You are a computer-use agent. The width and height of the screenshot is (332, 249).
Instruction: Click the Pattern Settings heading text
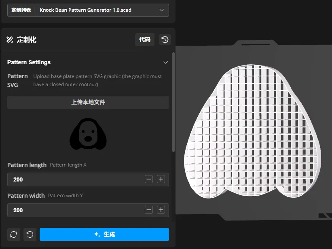[29, 63]
